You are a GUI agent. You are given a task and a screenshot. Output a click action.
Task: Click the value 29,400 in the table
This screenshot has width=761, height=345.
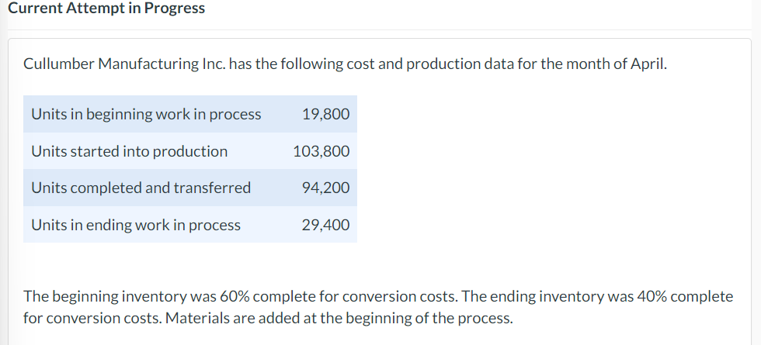coord(325,225)
